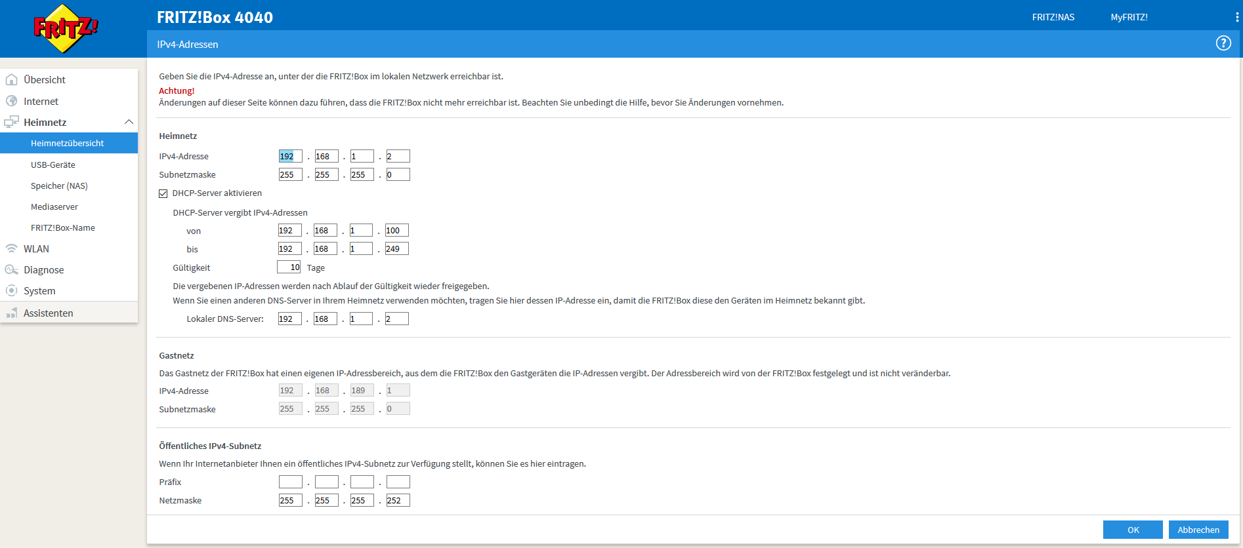Viewport: 1243px width, 548px height.
Task: Focus DHCP bis second octet field
Action: tap(326, 248)
